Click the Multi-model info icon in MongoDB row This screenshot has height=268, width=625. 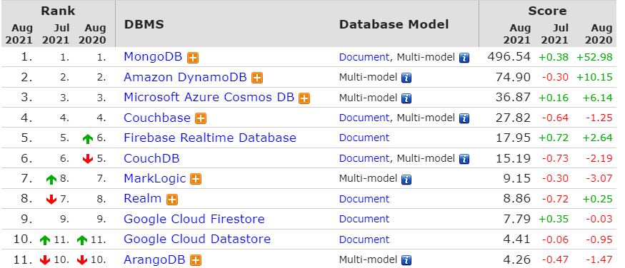(464, 58)
